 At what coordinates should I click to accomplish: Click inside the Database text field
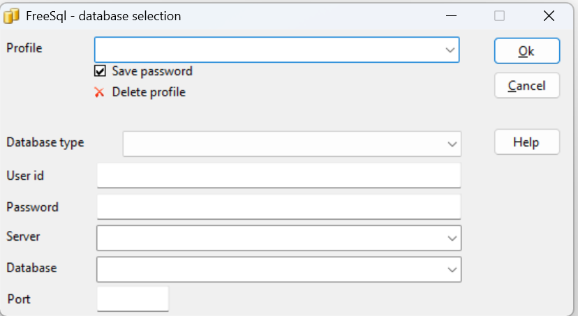(x=271, y=269)
